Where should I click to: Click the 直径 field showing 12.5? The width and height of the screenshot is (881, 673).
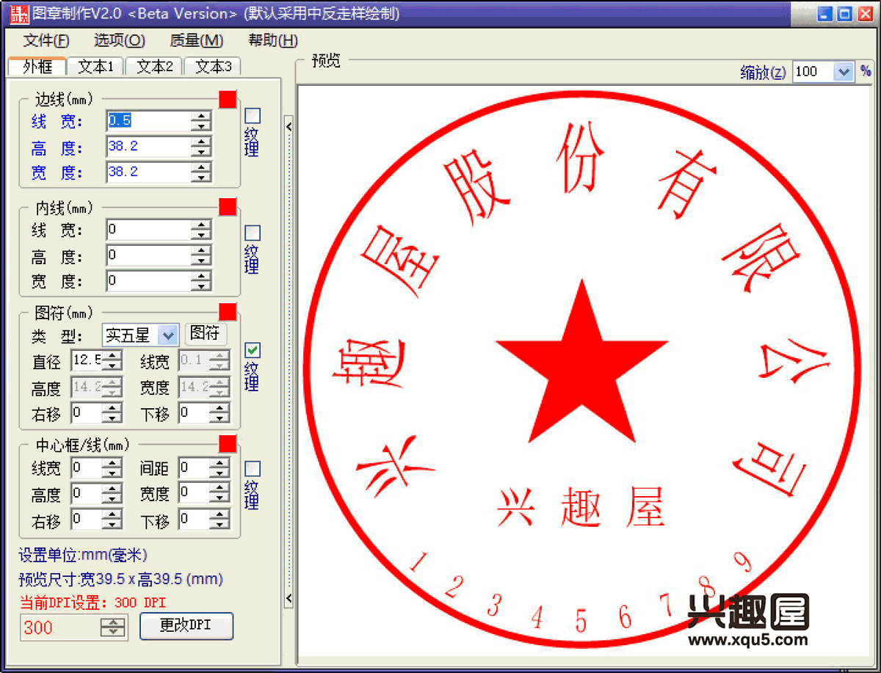coord(87,360)
